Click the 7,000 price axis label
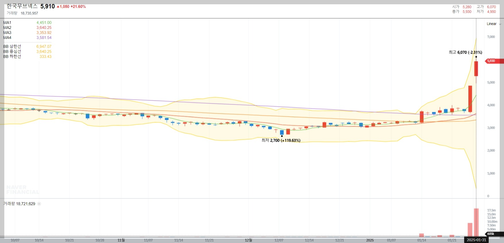The width and height of the screenshot is (504, 243). pyautogui.click(x=491, y=37)
